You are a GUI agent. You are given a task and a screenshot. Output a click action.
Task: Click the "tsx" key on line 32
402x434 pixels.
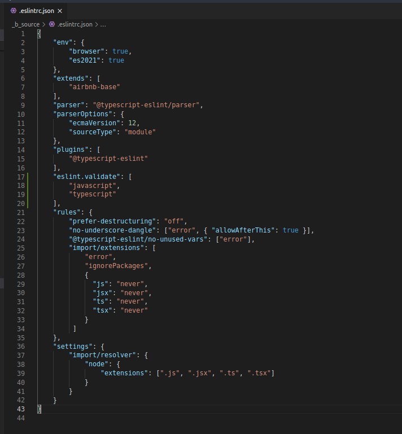[x=102, y=310]
